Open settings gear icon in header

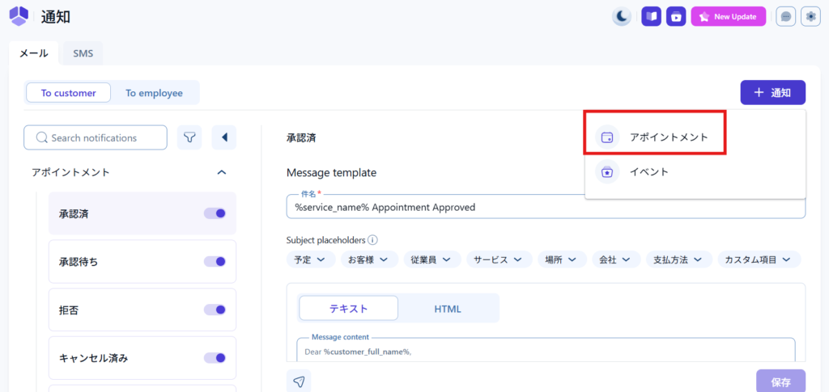(x=810, y=16)
